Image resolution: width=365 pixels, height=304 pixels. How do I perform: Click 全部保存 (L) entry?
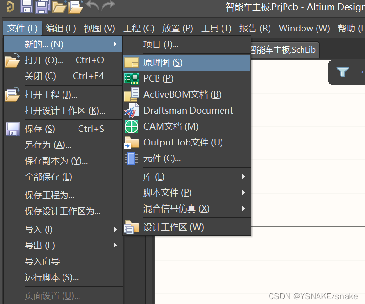click(63, 177)
